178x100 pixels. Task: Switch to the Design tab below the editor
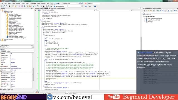pyautogui.click(x=70, y=93)
